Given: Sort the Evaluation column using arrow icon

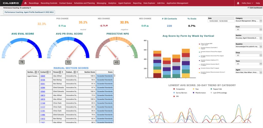Looking at the screenshot, I should point(77,72).
